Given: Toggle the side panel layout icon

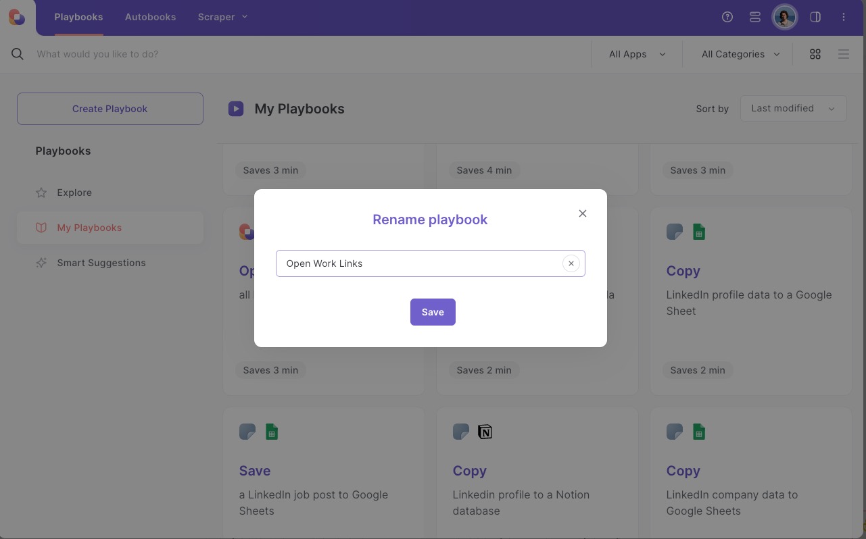Looking at the screenshot, I should tap(815, 17).
